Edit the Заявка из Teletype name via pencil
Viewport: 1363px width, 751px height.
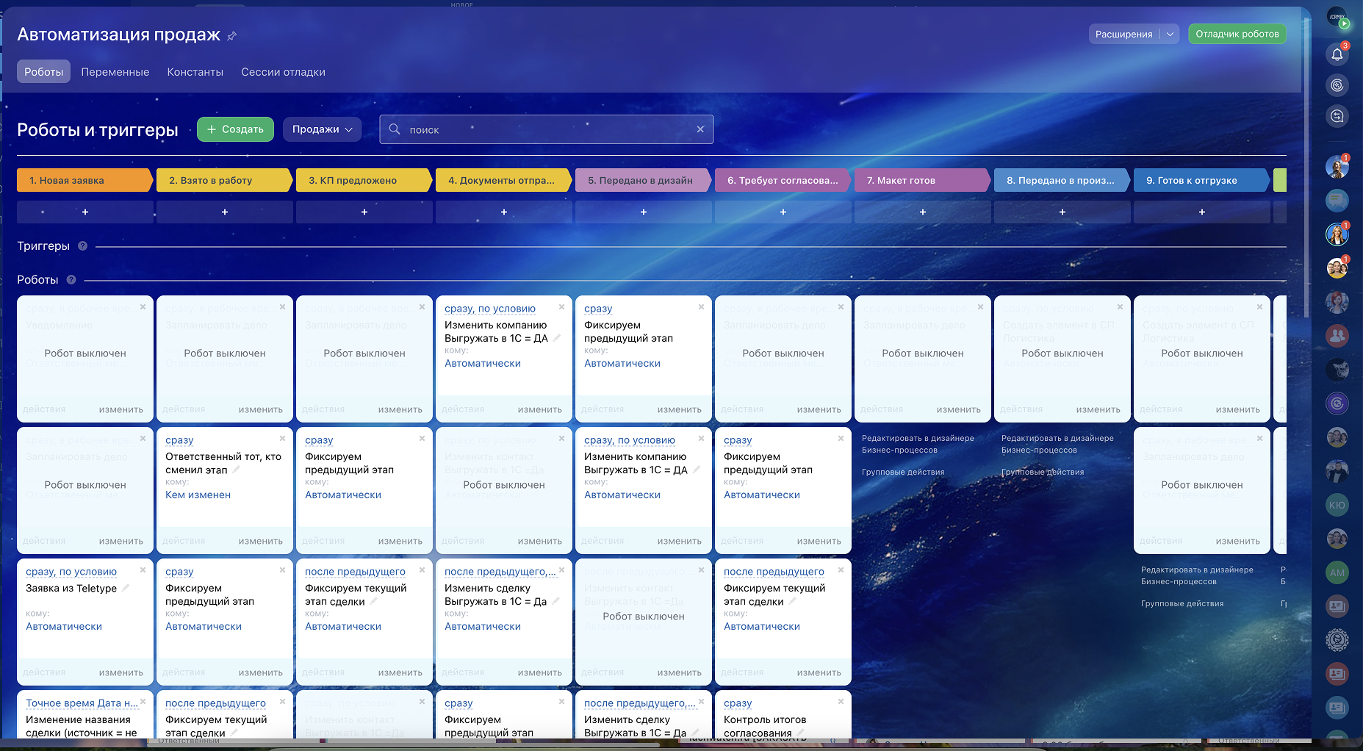click(126, 588)
